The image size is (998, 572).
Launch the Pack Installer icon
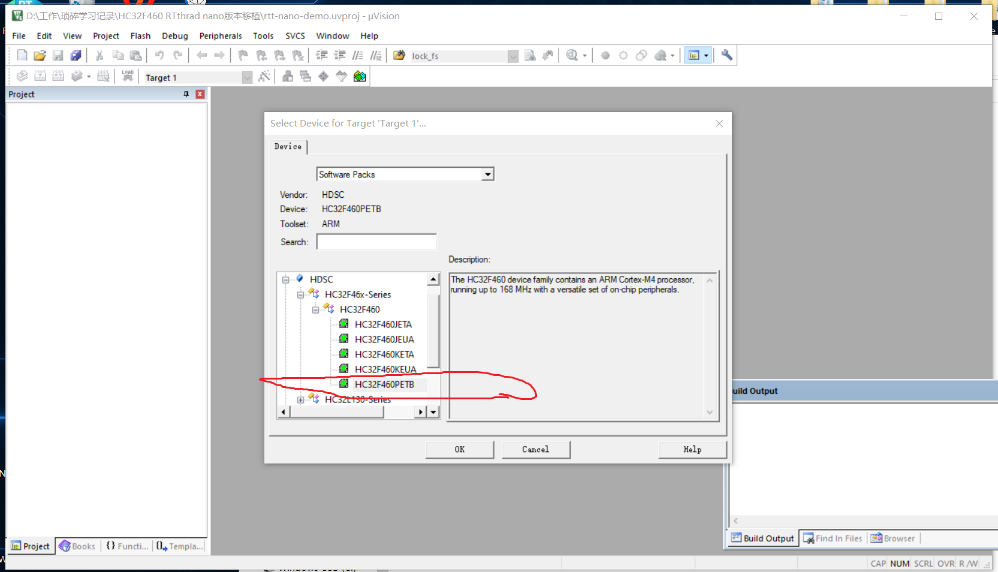point(360,77)
